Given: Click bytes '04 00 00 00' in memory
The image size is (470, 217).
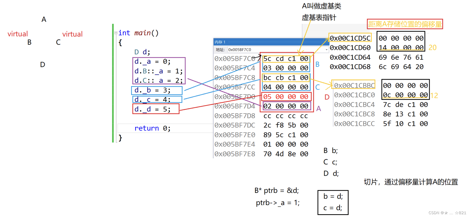Looking at the screenshot, I should point(286,87).
